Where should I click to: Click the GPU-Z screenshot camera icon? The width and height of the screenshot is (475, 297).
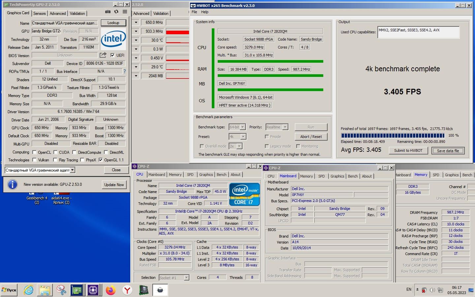(x=108, y=12)
